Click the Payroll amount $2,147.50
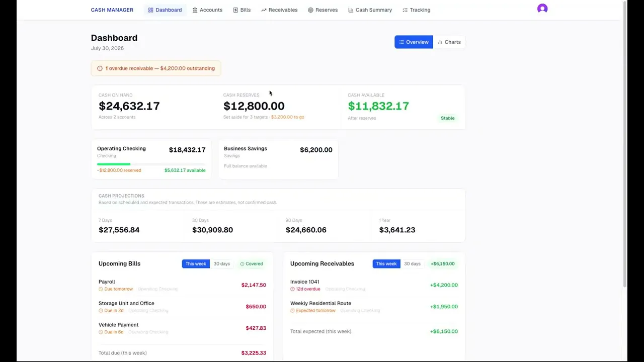This screenshot has width=644, height=362. [254, 285]
